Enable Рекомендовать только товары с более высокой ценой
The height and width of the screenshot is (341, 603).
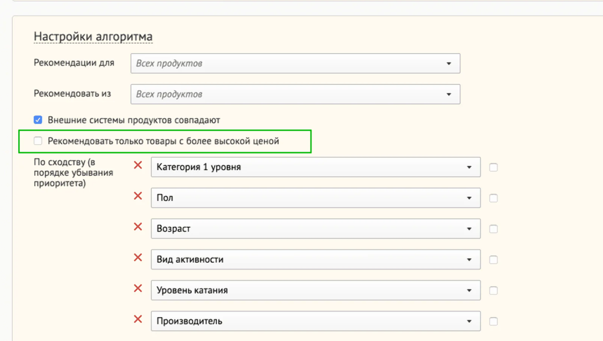(x=38, y=141)
